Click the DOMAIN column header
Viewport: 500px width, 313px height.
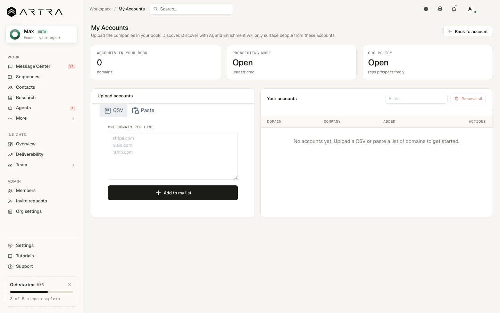click(274, 122)
